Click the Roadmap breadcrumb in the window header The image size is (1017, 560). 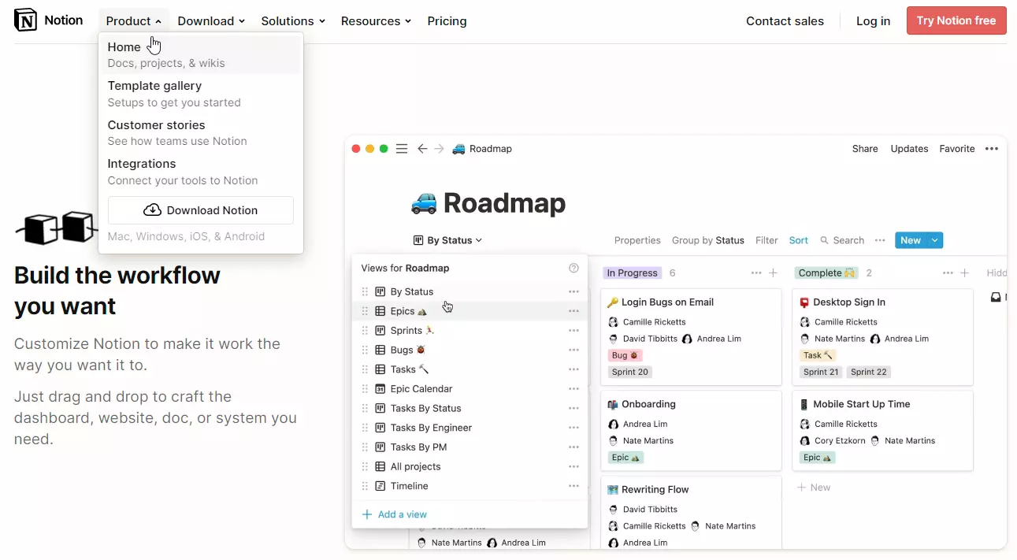click(482, 149)
